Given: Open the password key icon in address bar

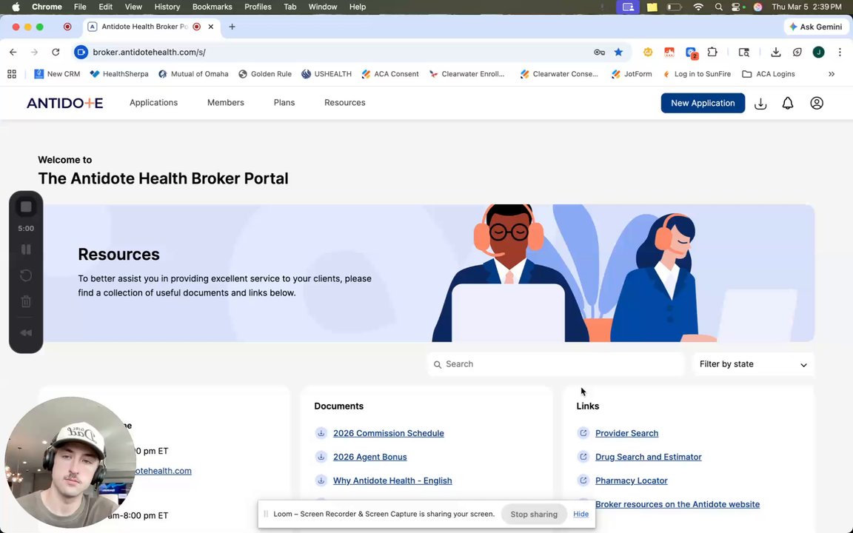Looking at the screenshot, I should pyautogui.click(x=599, y=53).
